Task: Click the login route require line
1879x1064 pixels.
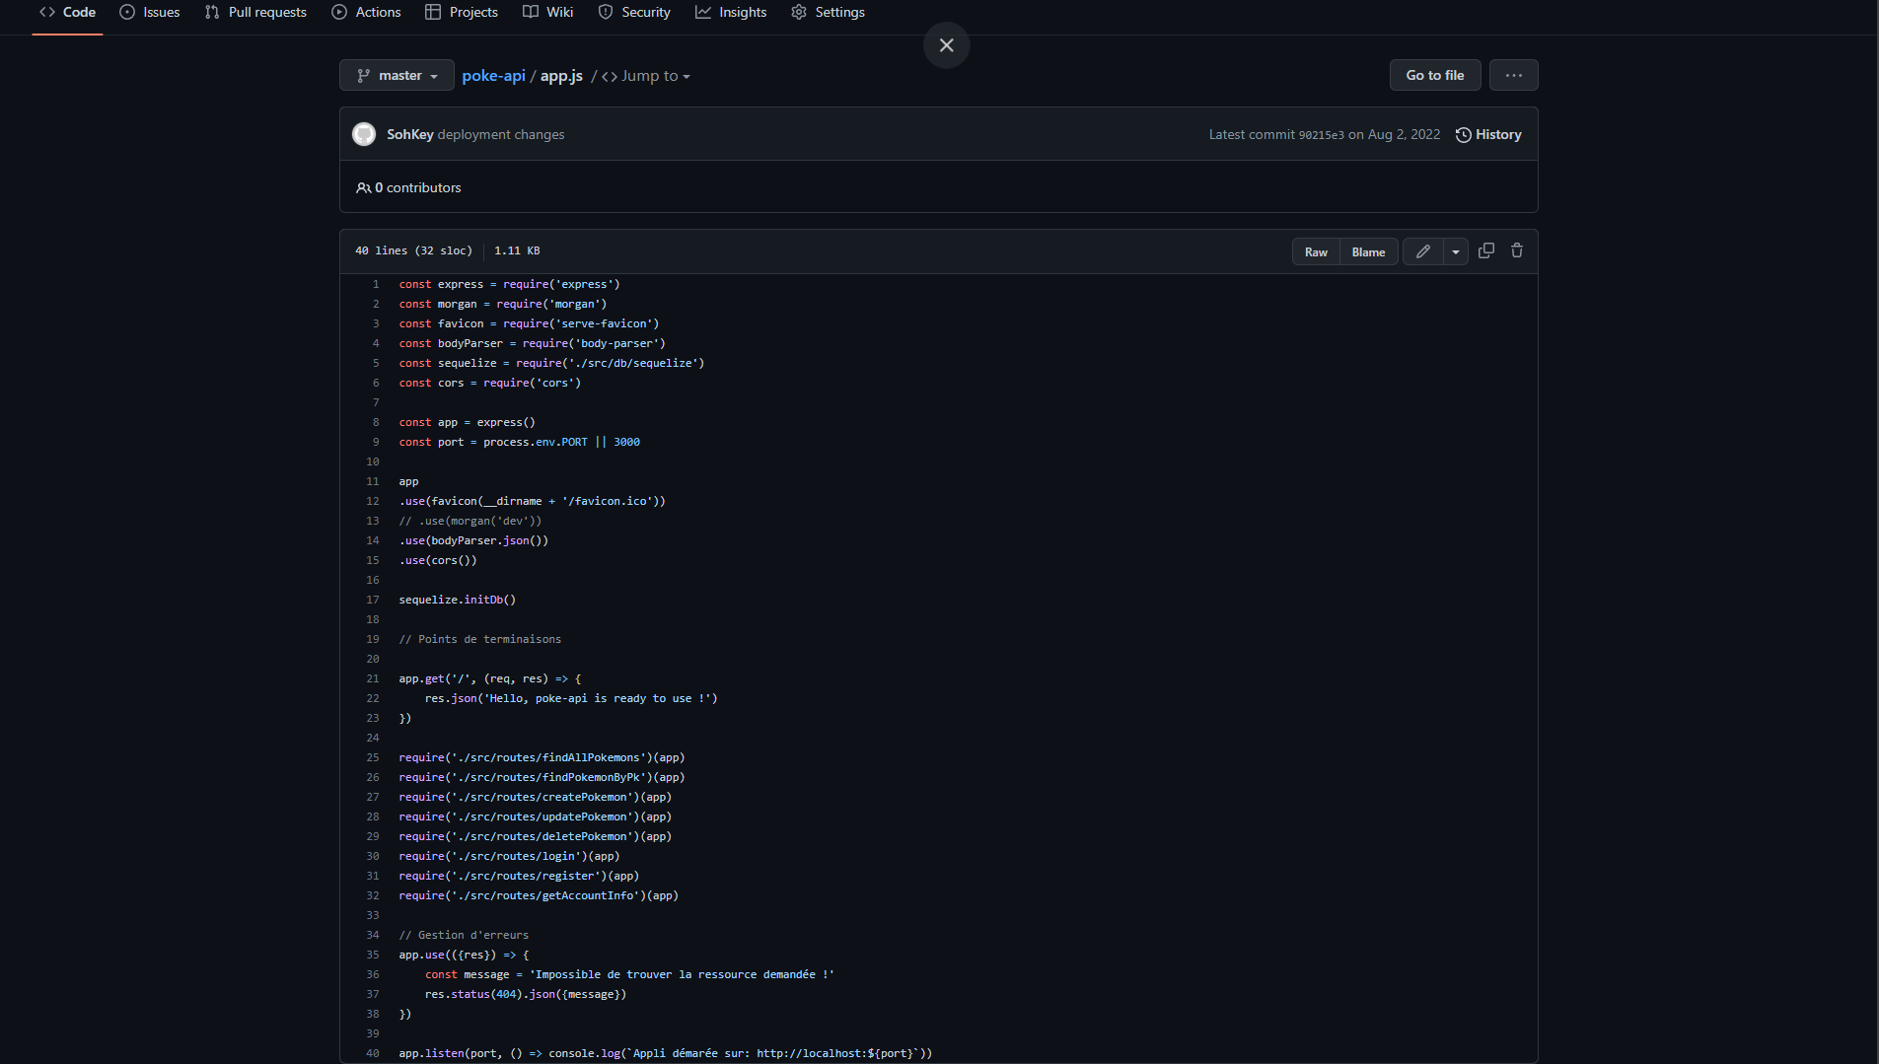Action: click(509, 856)
